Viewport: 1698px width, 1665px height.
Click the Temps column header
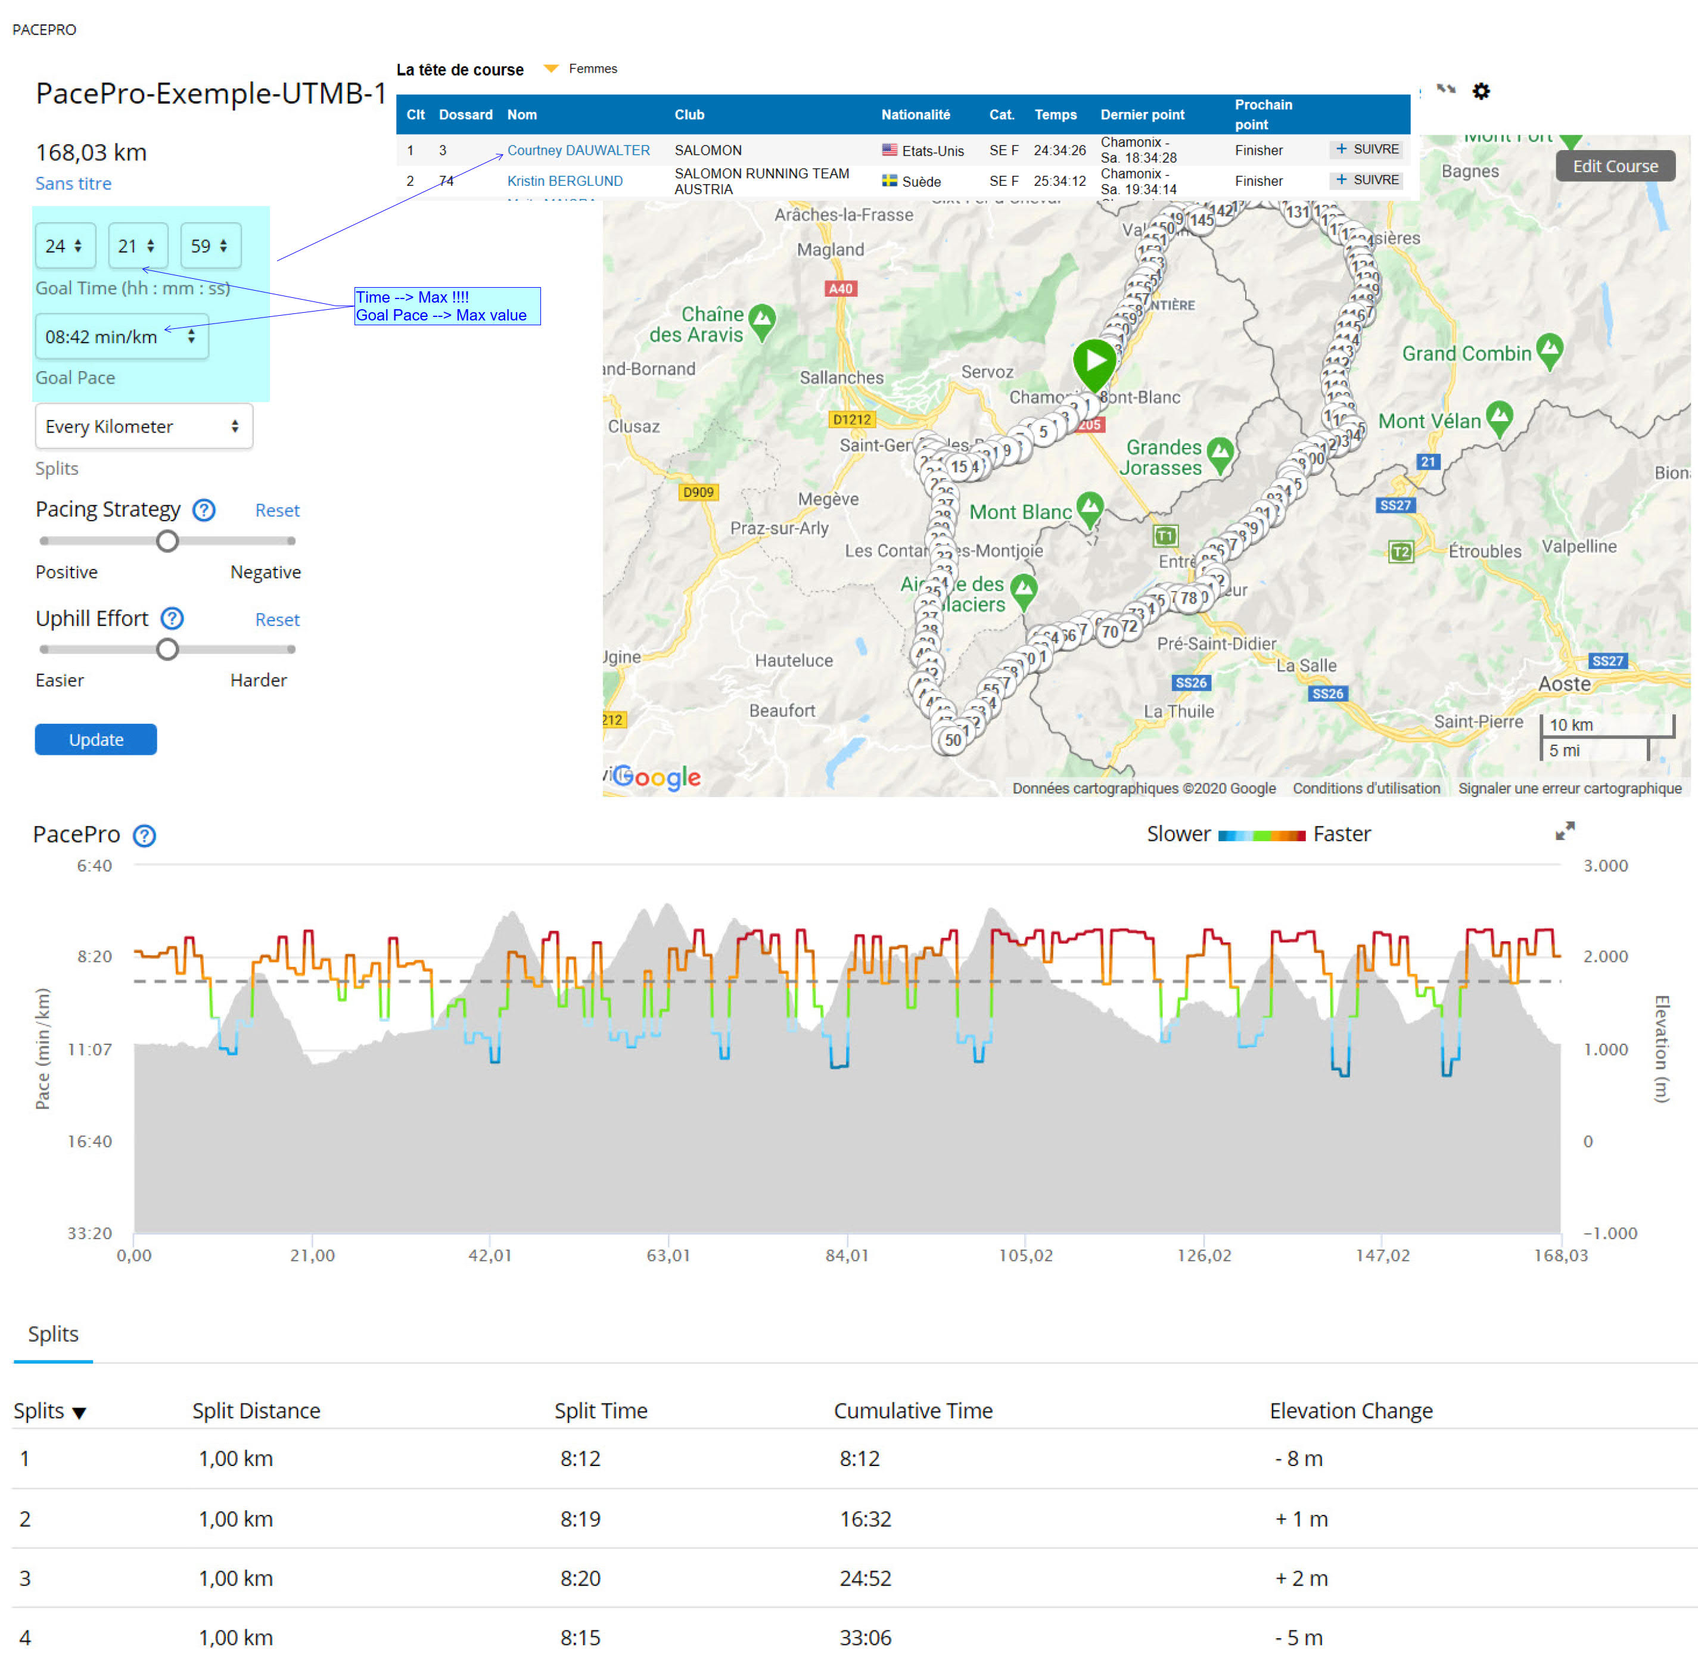click(x=1056, y=114)
